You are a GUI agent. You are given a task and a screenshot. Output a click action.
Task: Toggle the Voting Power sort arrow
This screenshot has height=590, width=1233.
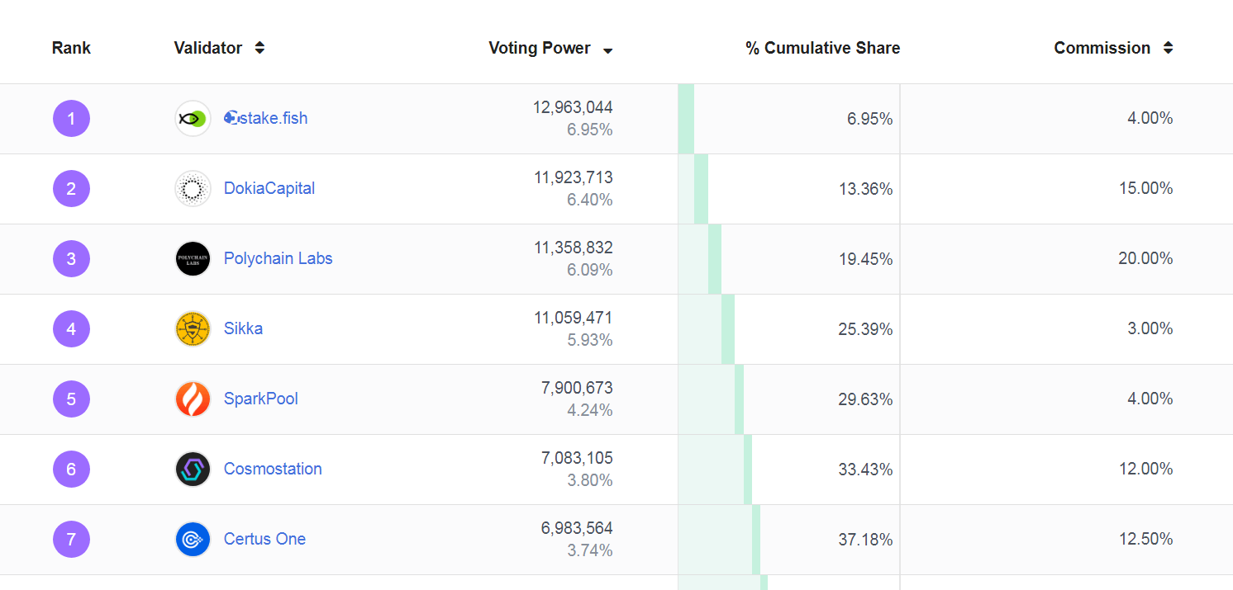click(607, 50)
